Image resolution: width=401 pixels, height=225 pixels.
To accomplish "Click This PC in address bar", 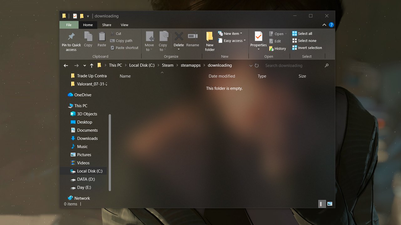I will pyautogui.click(x=115, y=65).
